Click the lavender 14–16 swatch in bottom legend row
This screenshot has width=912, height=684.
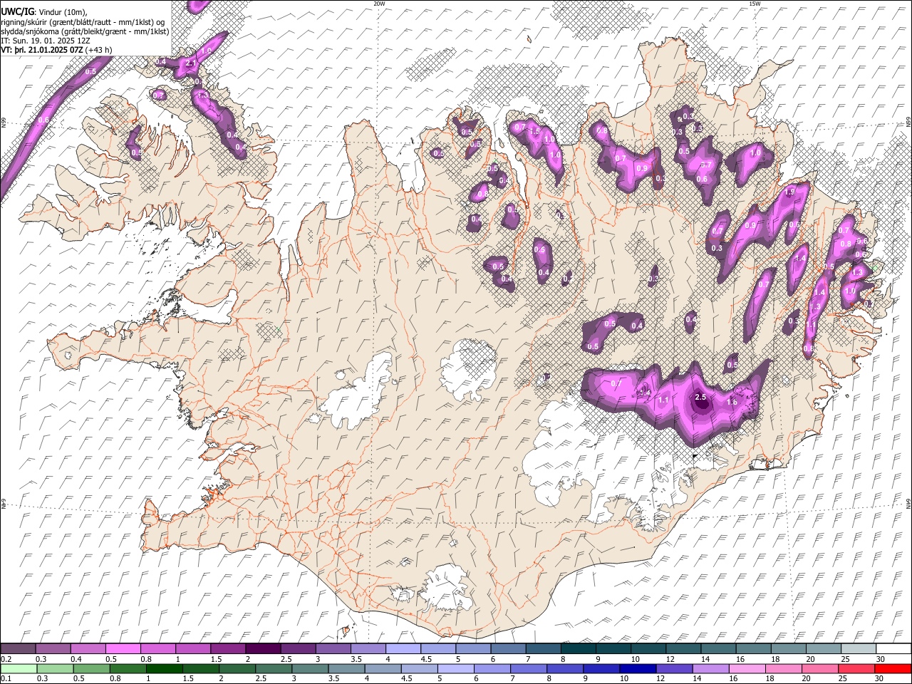click(x=710, y=669)
